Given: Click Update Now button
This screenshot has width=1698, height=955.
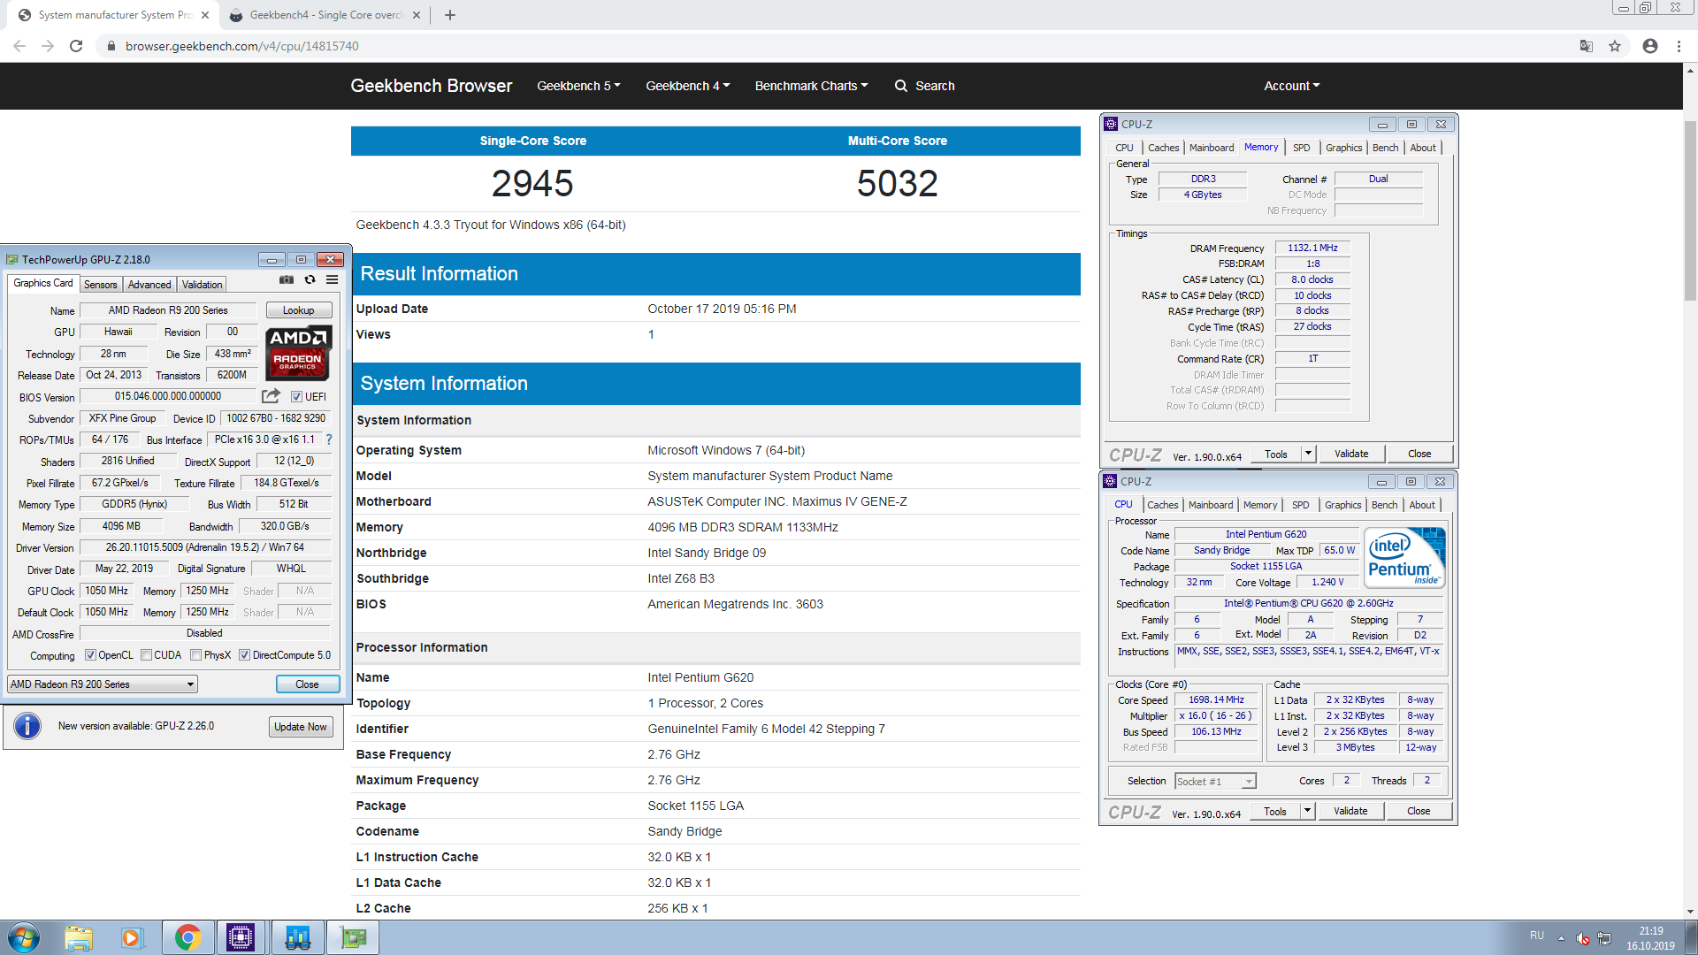Looking at the screenshot, I should tap(301, 727).
